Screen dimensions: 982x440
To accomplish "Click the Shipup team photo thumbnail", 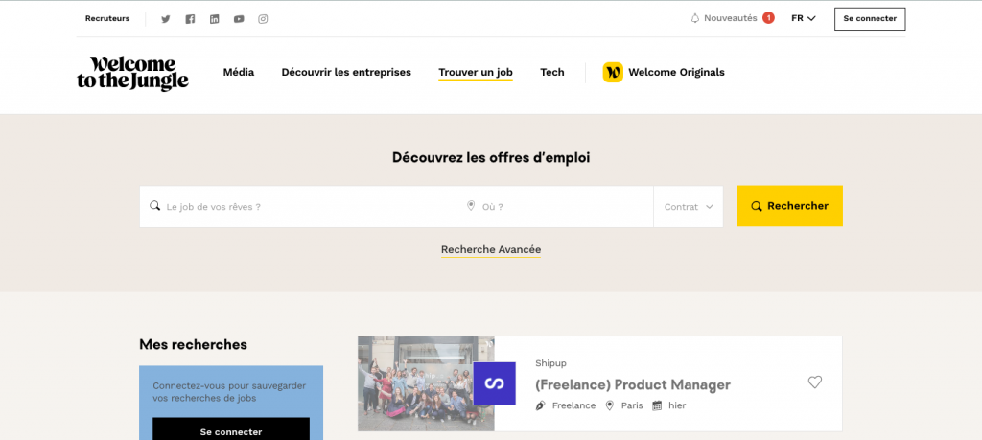I will click(x=426, y=383).
